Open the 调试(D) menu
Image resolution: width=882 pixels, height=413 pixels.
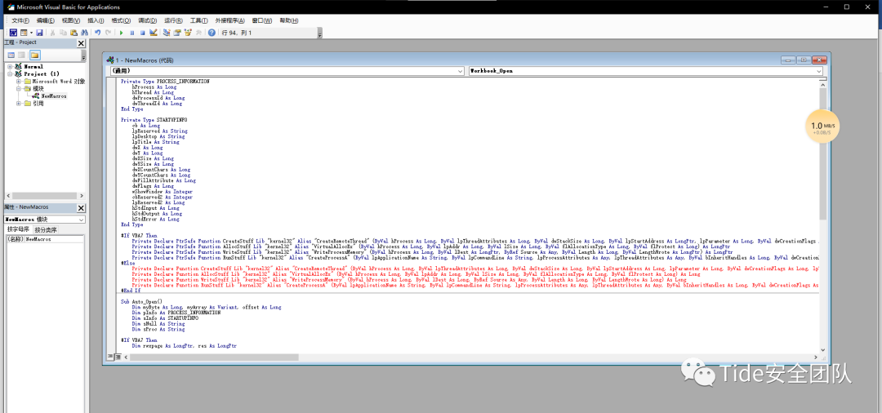147,20
